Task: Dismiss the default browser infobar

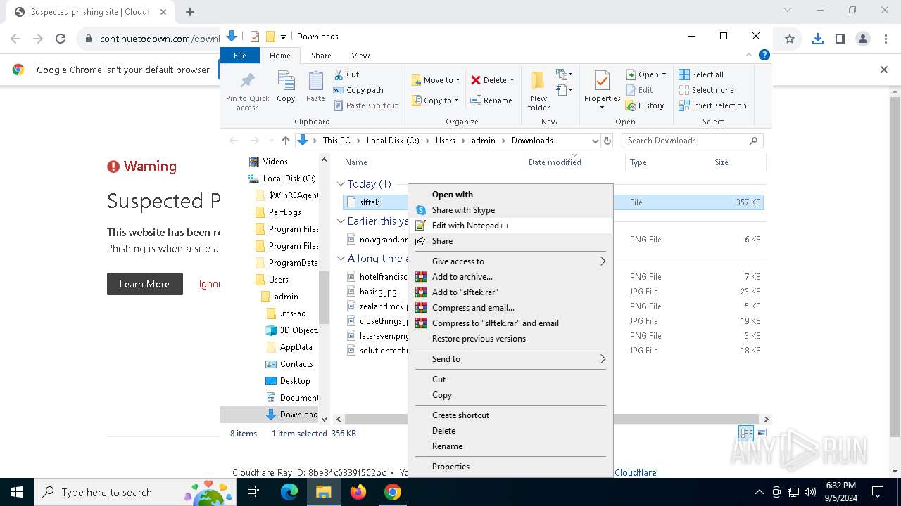Action: (x=884, y=70)
